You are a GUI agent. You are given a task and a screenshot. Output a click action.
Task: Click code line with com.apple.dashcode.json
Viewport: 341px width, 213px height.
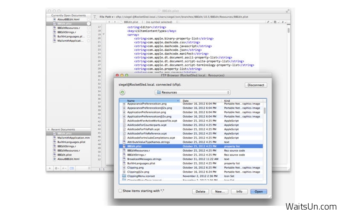[x=168, y=50]
